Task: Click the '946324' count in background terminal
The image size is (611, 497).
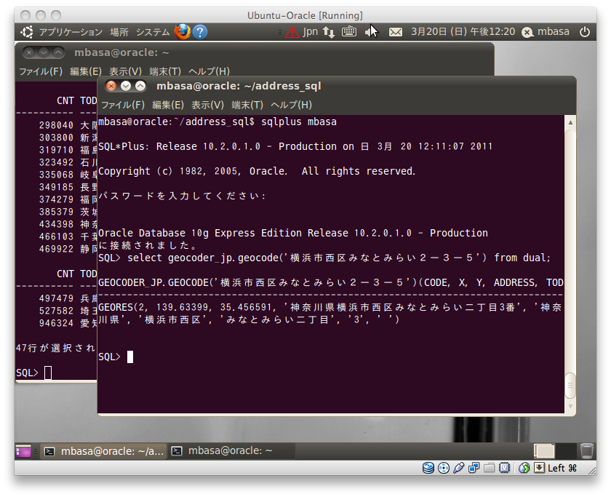Action: pos(56,323)
